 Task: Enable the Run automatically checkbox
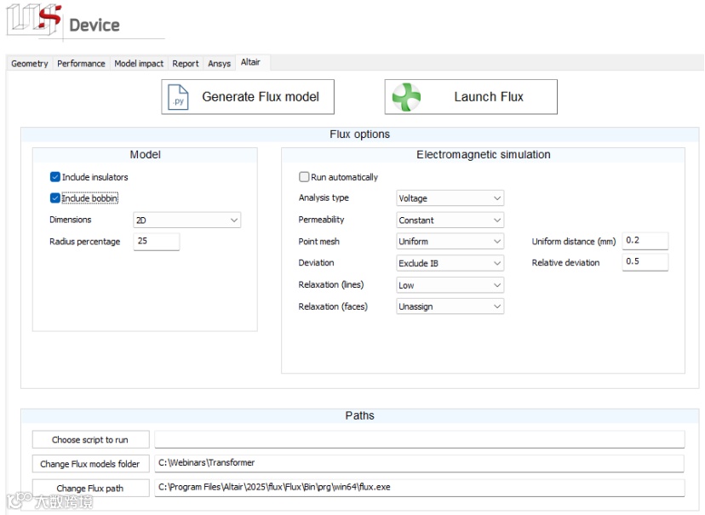coord(304,177)
